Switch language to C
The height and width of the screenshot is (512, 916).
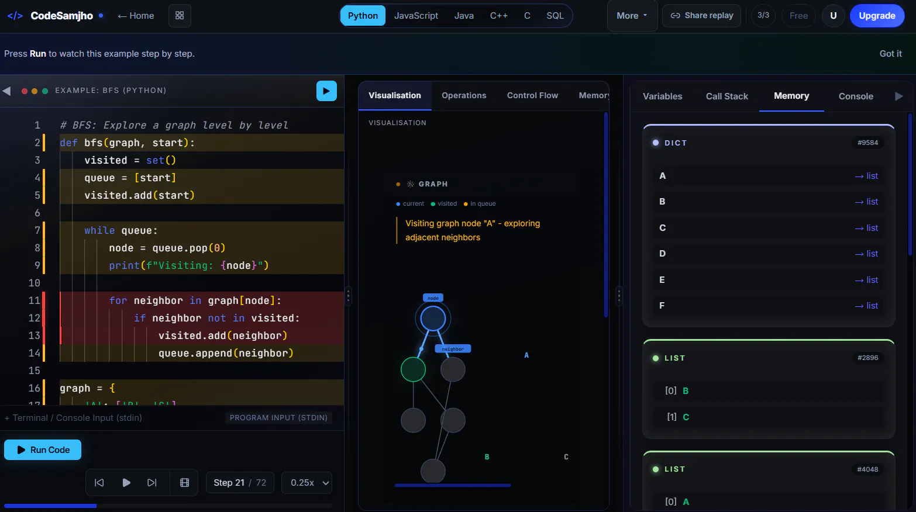coord(527,16)
